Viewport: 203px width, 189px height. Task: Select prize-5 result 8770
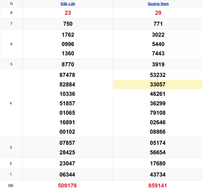point(68,64)
